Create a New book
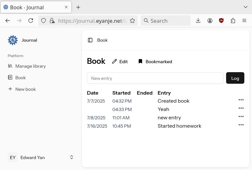The width and height of the screenshot is (252, 170). click(22, 89)
